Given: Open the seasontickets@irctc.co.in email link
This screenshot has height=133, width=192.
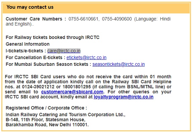Looking at the screenshot, I should pyautogui.click(x=119, y=64).
